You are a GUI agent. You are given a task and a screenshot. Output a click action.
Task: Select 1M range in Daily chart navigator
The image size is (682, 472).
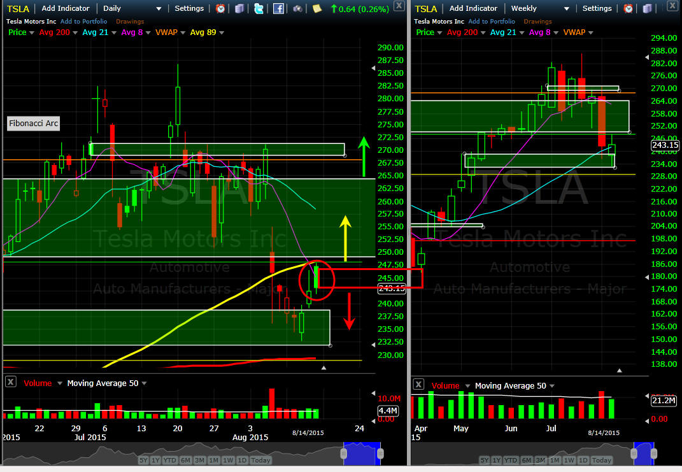point(213,461)
